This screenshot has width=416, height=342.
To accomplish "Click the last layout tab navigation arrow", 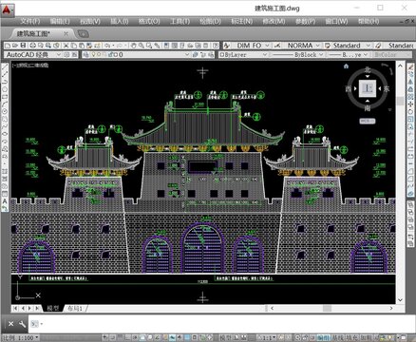I will pos(38,308).
